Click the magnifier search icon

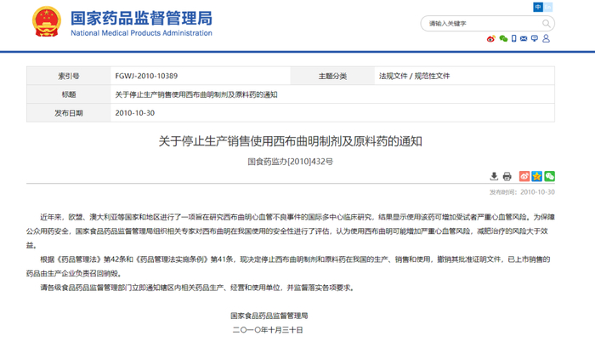pyautogui.click(x=546, y=24)
